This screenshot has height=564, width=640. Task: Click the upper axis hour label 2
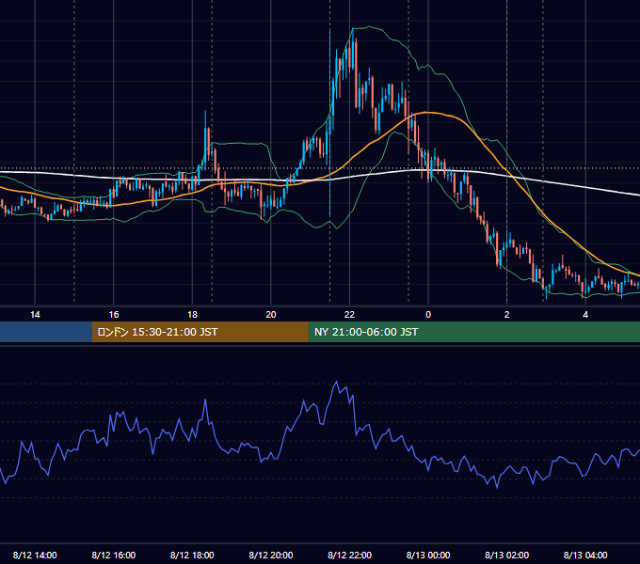pos(507,315)
